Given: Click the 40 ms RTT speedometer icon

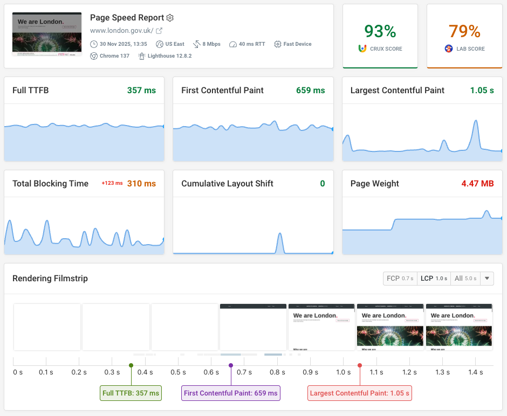Looking at the screenshot, I should (x=233, y=44).
